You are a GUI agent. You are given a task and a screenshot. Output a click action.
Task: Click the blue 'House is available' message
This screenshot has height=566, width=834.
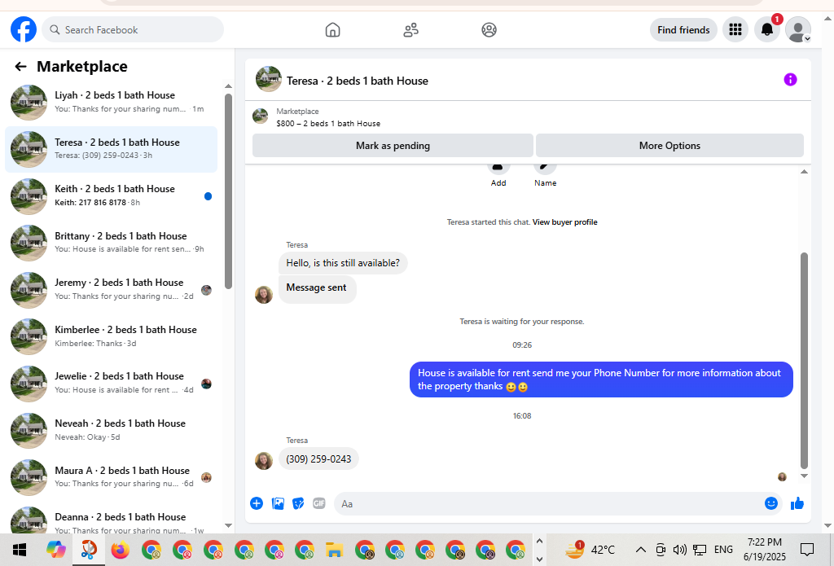click(x=601, y=380)
